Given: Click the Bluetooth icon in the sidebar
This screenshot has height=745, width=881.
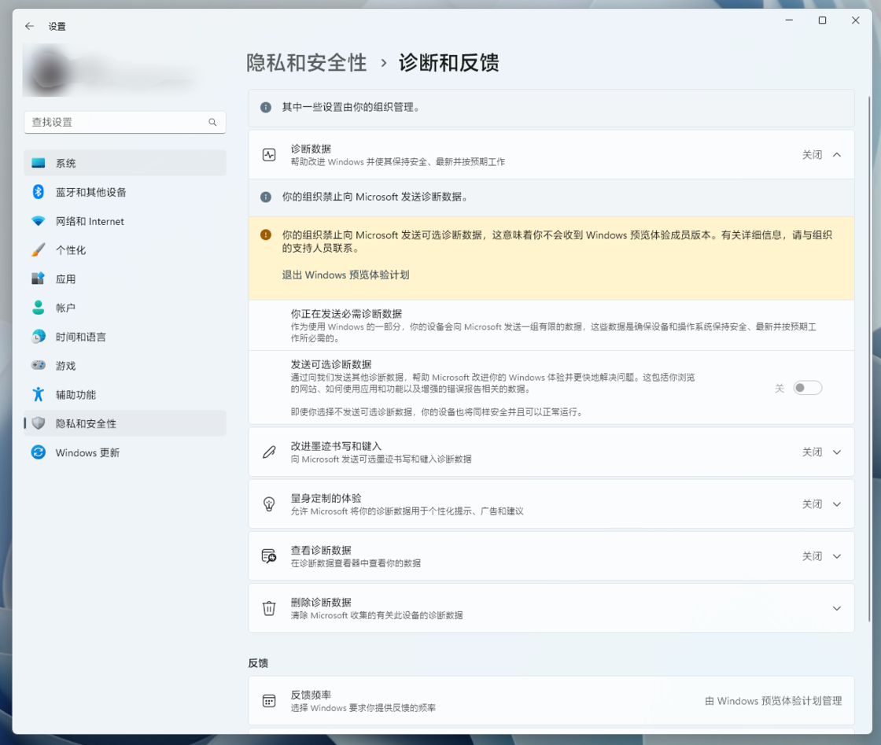Looking at the screenshot, I should [39, 192].
